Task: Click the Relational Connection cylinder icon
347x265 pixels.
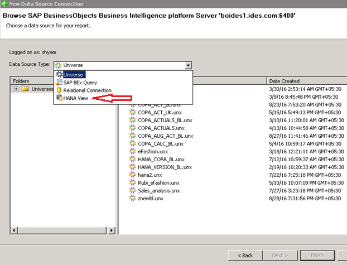Action: [x=59, y=90]
